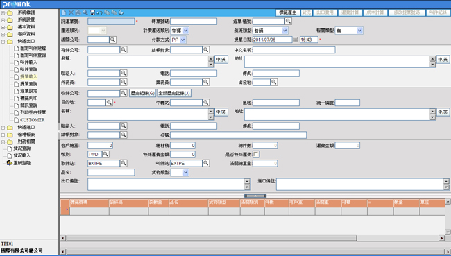Expand the 快遞進口 tree folder
451x256 pixels.
[3, 128]
